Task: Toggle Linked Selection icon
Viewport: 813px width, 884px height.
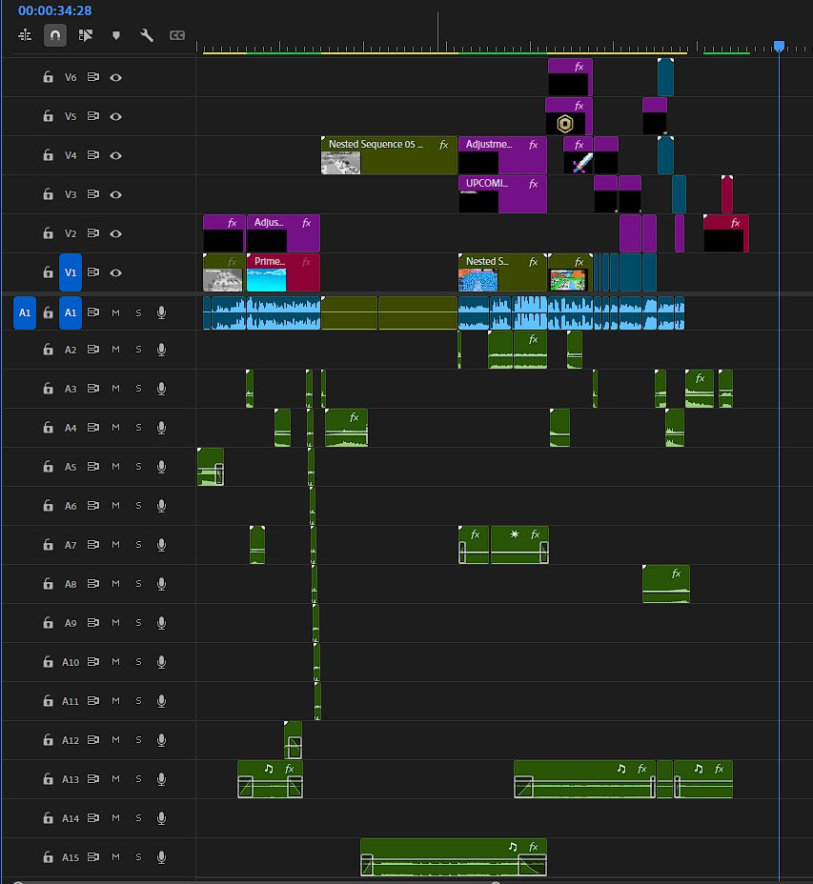Action: pyautogui.click(x=86, y=35)
